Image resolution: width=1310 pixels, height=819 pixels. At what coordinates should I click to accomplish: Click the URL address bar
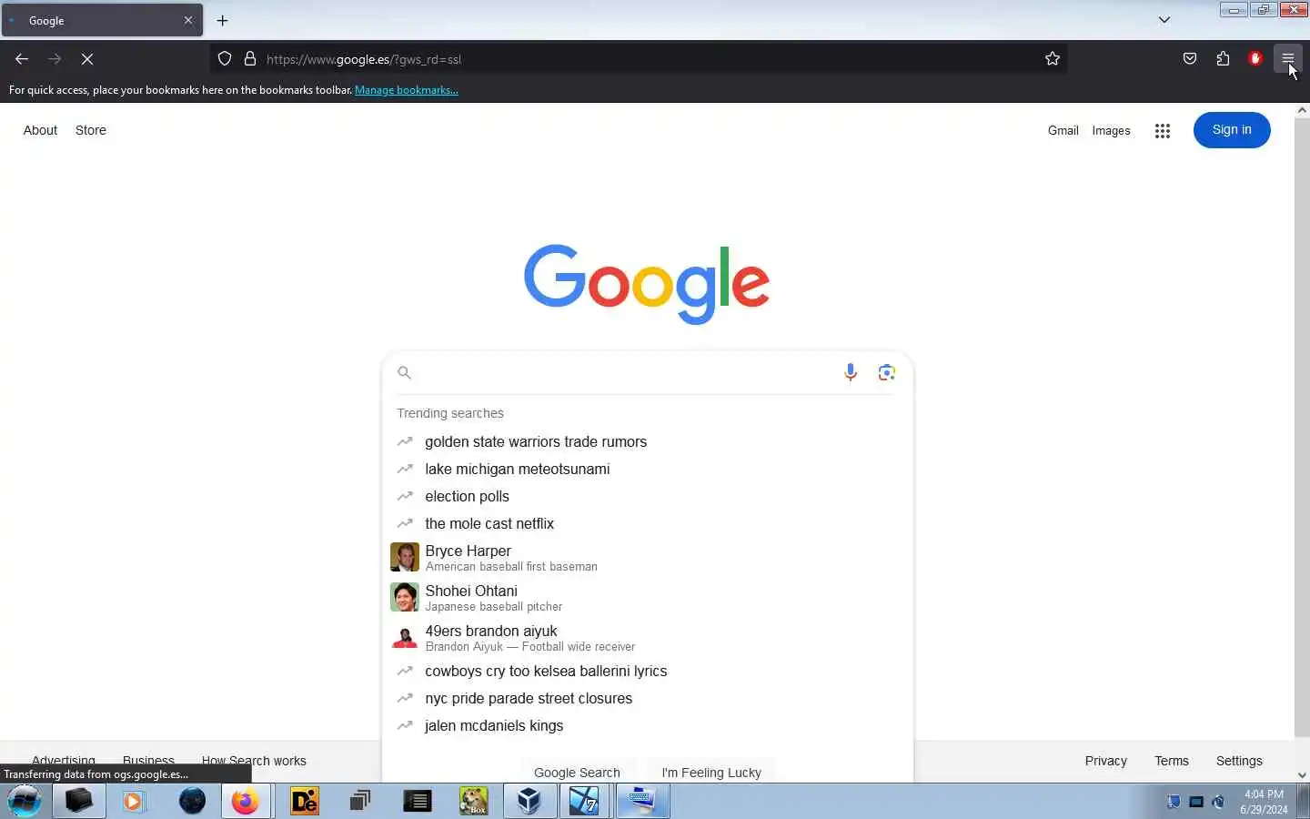(x=637, y=59)
